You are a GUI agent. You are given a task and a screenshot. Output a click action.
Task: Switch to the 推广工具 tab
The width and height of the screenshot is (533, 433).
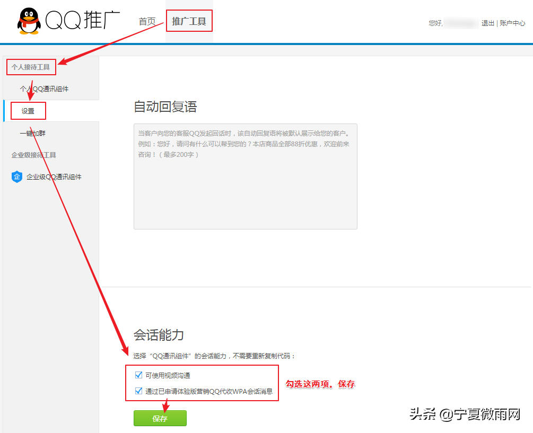pyautogui.click(x=189, y=21)
